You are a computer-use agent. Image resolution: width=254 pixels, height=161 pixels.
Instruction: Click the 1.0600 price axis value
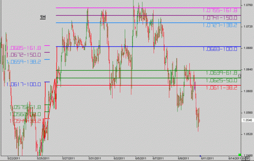[x=248, y=91]
